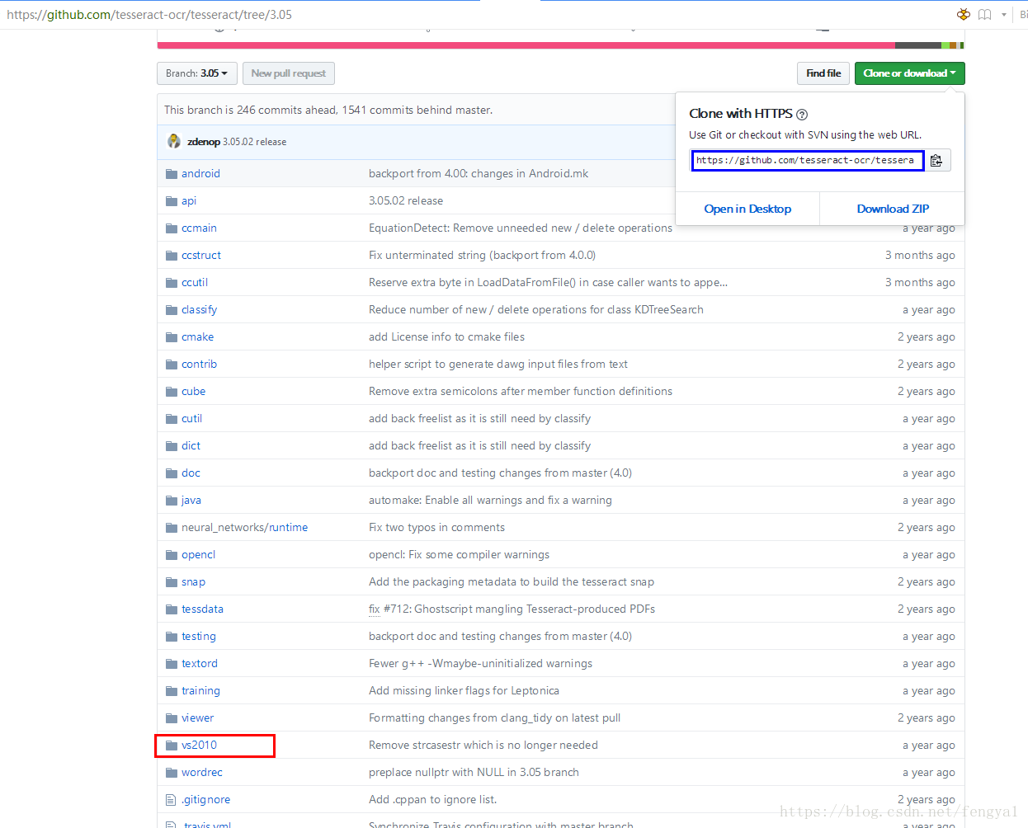Click the folder icon beside java
The height and width of the screenshot is (828, 1028).
(x=172, y=501)
